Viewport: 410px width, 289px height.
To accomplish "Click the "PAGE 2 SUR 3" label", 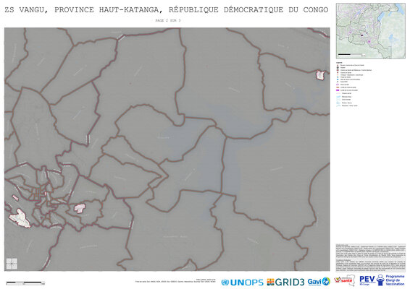I will [168, 20].
